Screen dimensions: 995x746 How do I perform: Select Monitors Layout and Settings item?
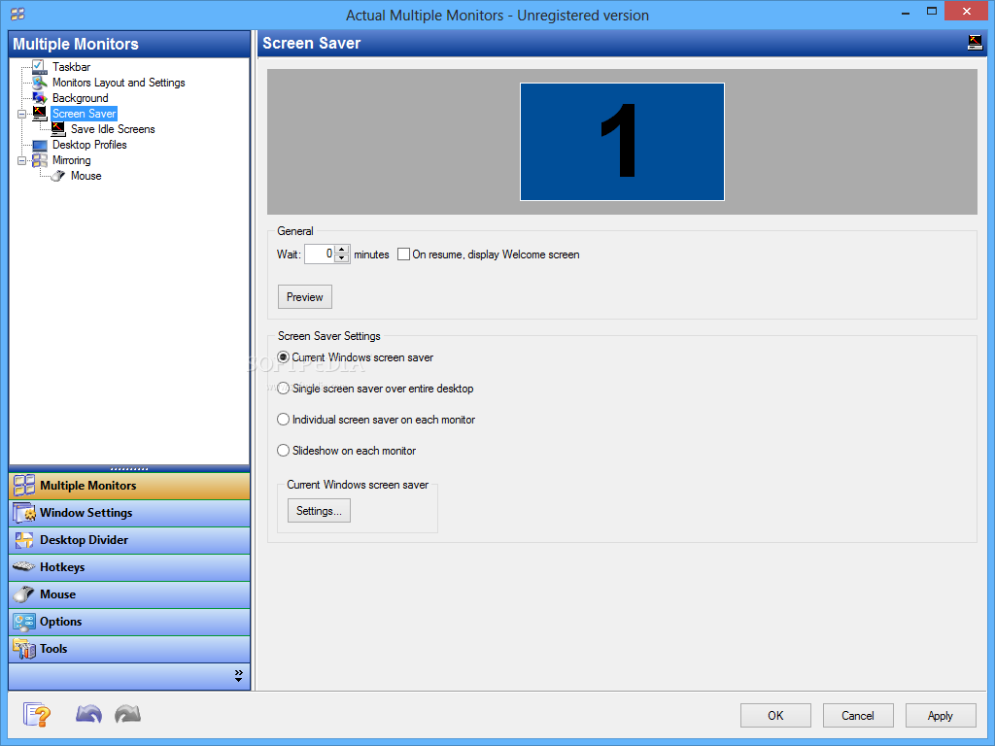(119, 83)
